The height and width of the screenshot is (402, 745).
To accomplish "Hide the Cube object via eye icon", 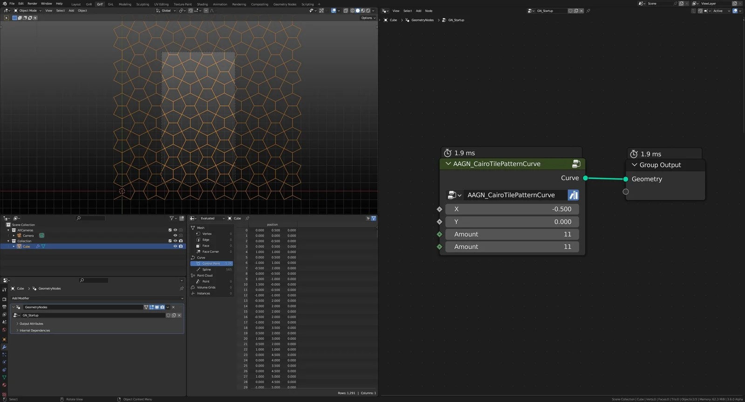I will pos(175,246).
